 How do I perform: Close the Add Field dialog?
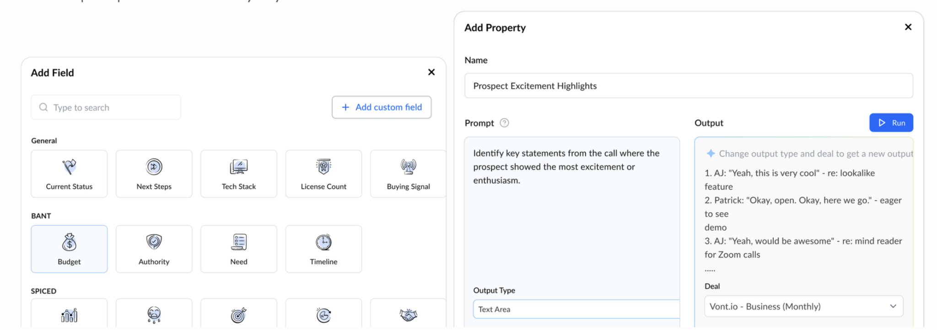(431, 72)
